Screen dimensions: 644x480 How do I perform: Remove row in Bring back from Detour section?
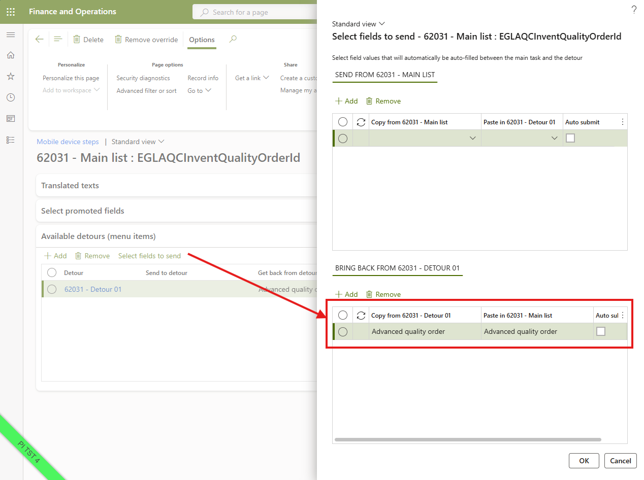383,294
